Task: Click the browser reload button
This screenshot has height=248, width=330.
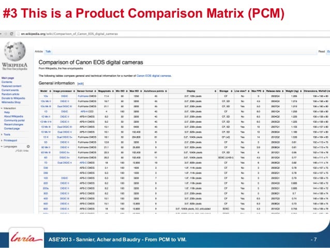Action: click(11, 34)
